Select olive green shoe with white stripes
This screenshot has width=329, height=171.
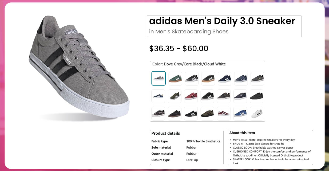click(175, 96)
